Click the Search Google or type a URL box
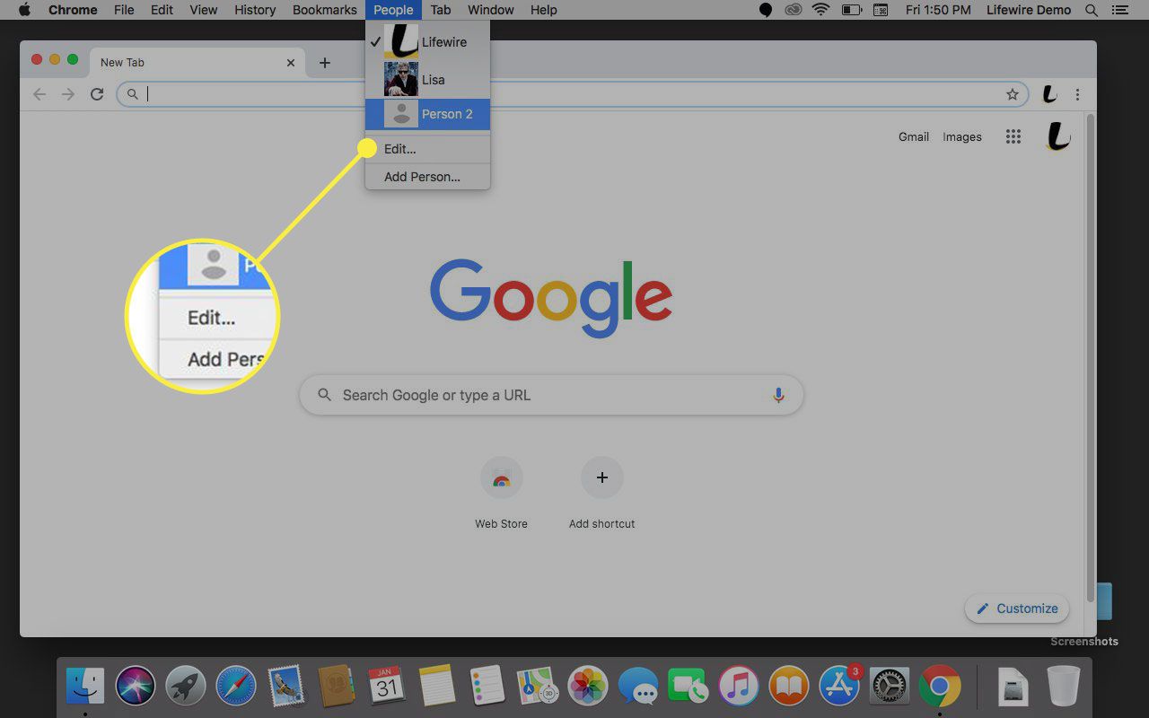The width and height of the screenshot is (1149, 718). (x=551, y=395)
